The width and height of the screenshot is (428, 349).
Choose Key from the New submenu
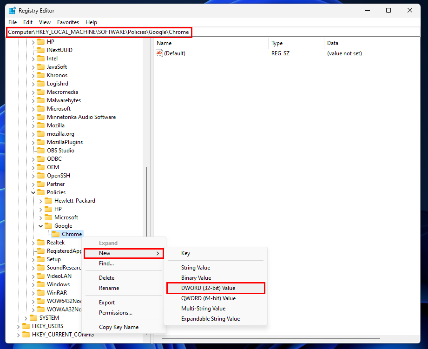[x=216, y=253]
